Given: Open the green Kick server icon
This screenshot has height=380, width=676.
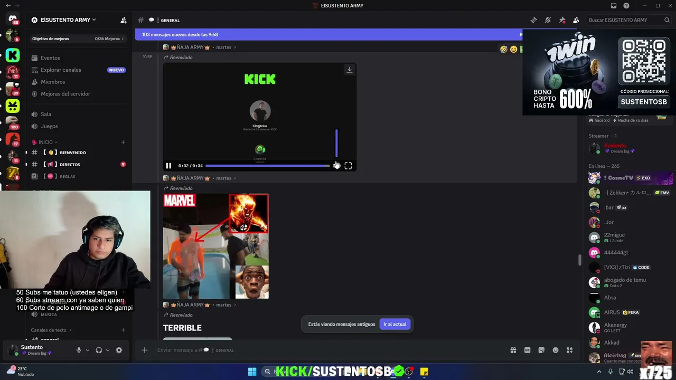Looking at the screenshot, I should click(13, 55).
